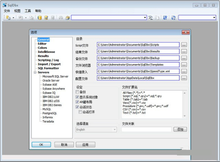The width and height of the screenshot is (220, 162).
Task: Click the grayed print toolbar icon
Action: (x=61, y=18)
